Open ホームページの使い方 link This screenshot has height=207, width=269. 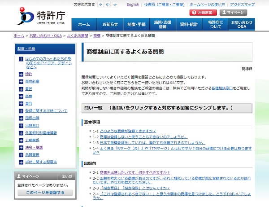[x=207, y=4]
